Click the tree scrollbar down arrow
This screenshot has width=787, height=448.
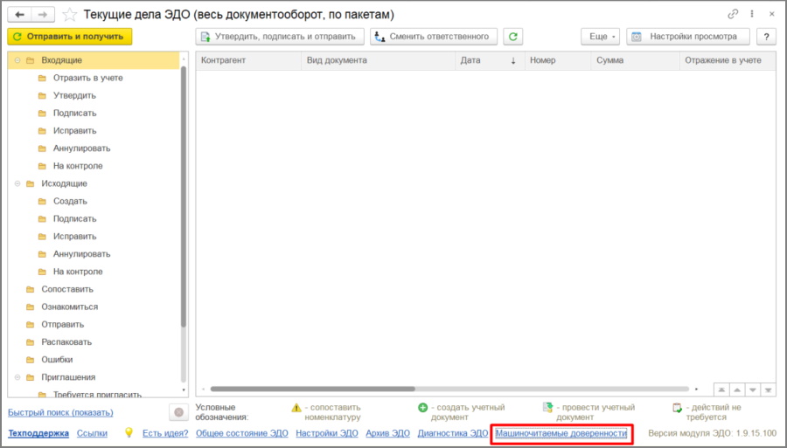184,389
